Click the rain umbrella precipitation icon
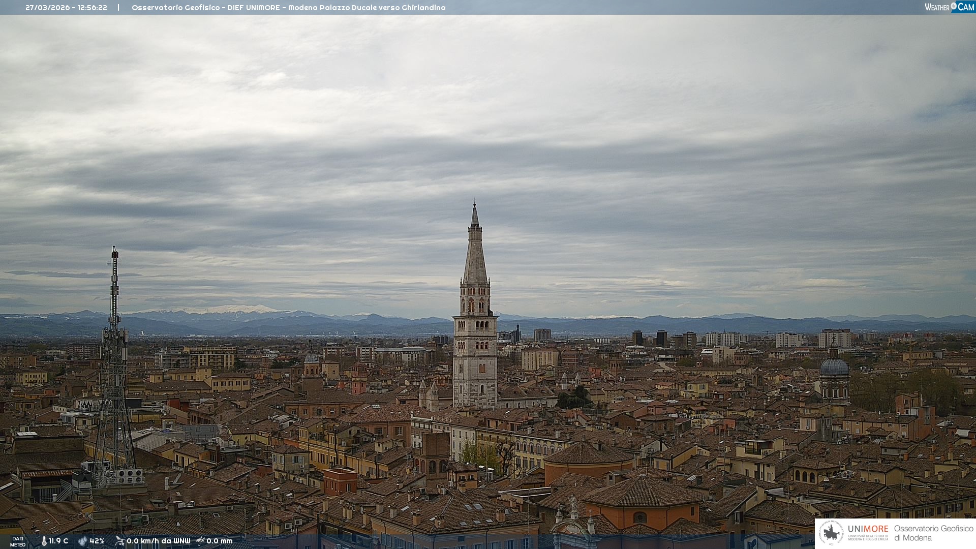Image resolution: width=976 pixels, height=549 pixels. [x=200, y=541]
